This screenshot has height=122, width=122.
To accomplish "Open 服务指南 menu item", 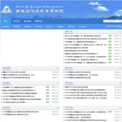I will [x=27, y=21].
